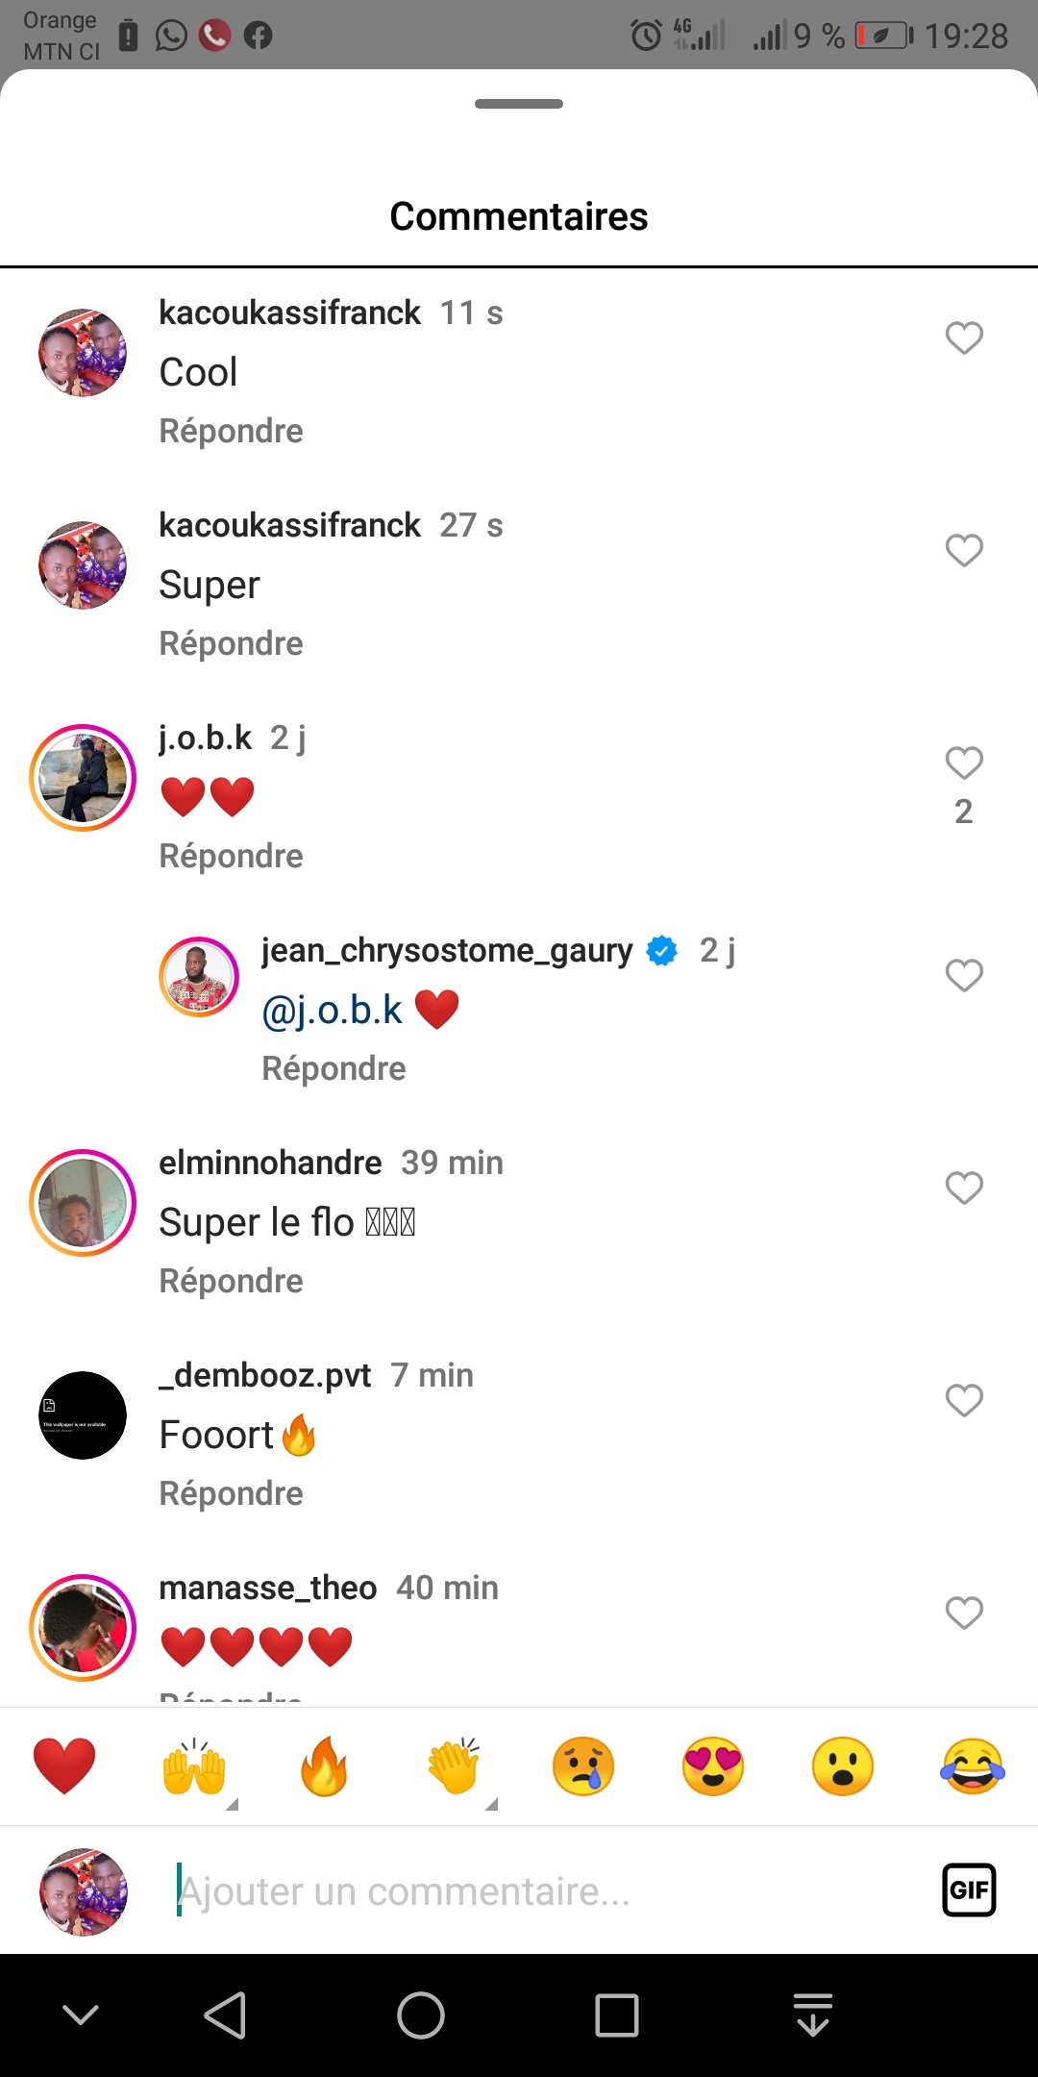Viewport: 1038px width, 2077px height.
Task: Insert the red heart quick emoji
Action: point(64,1766)
